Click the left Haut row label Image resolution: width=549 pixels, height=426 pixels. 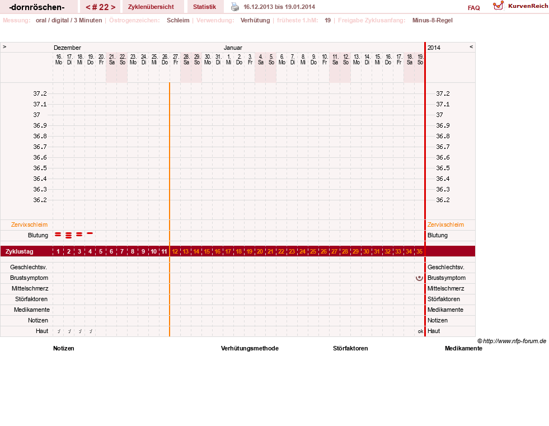pos(42,331)
